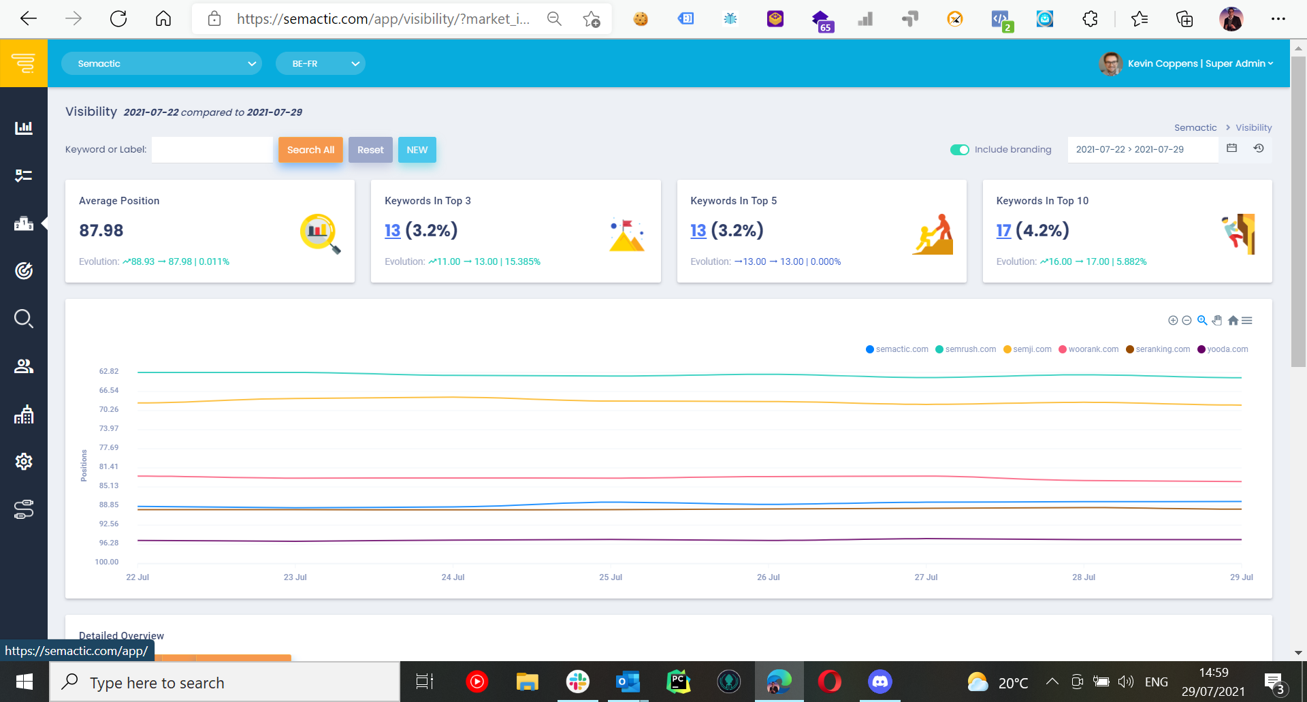Open the search sidebar icon
The height and width of the screenshot is (702, 1307).
(x=24, y=318)
